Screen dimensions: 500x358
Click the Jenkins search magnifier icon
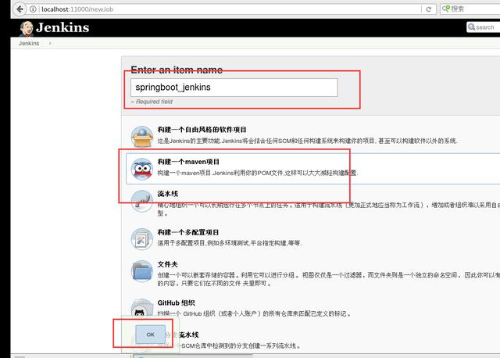(472, 27)
